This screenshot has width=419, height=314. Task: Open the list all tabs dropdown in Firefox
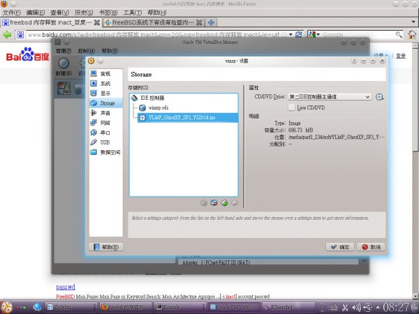(413, 22)
